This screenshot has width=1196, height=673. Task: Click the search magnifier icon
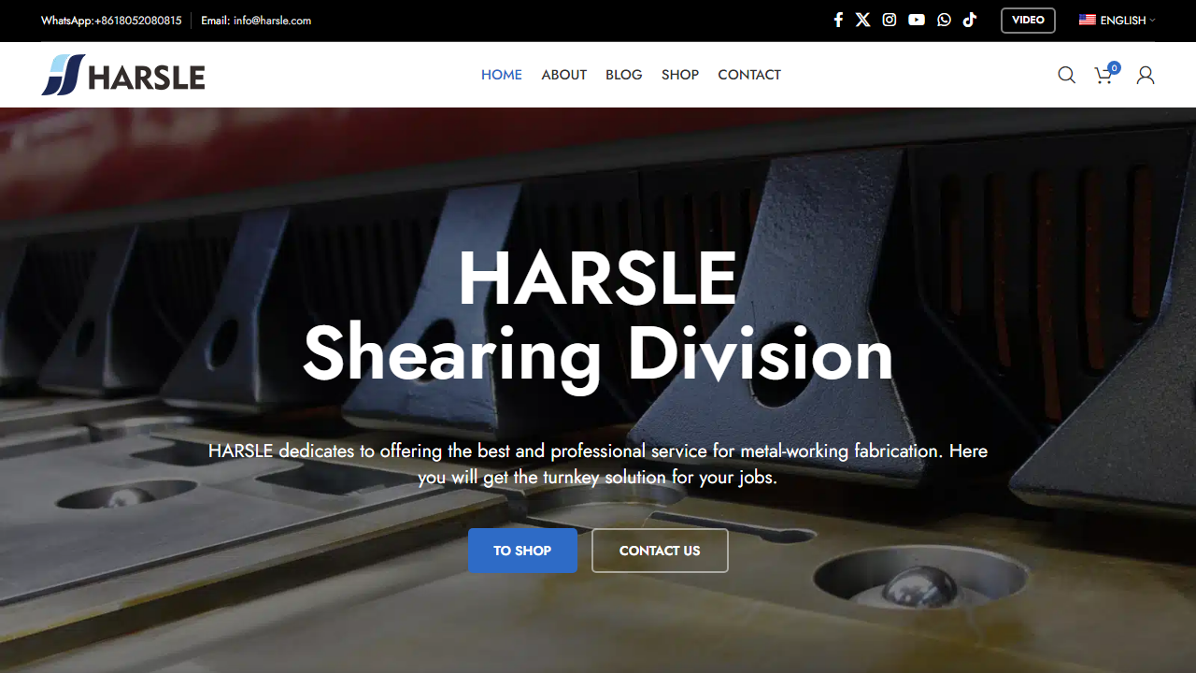click(1066, 75)
